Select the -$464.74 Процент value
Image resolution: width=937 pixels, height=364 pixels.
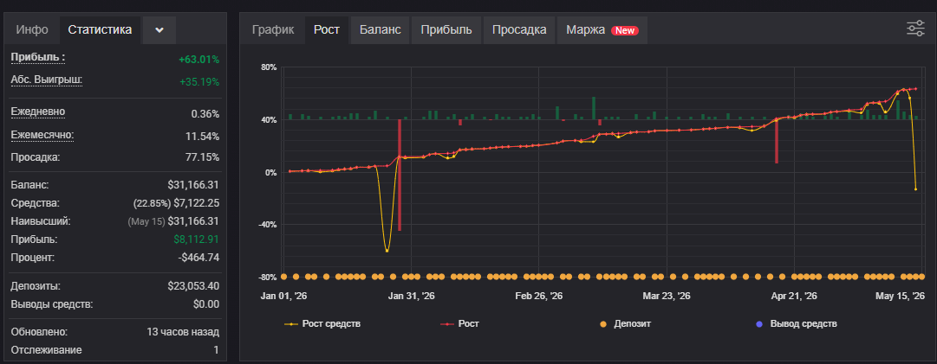tap(198, 258)
